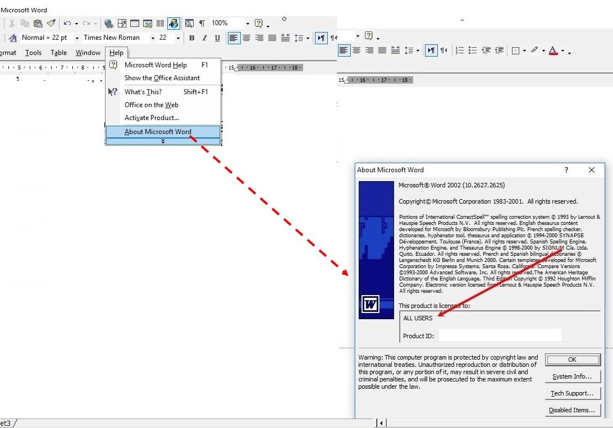Apply the Highlight marker color
The width and height of the screenshot is (613, 428).
click(x=534, y=50)
